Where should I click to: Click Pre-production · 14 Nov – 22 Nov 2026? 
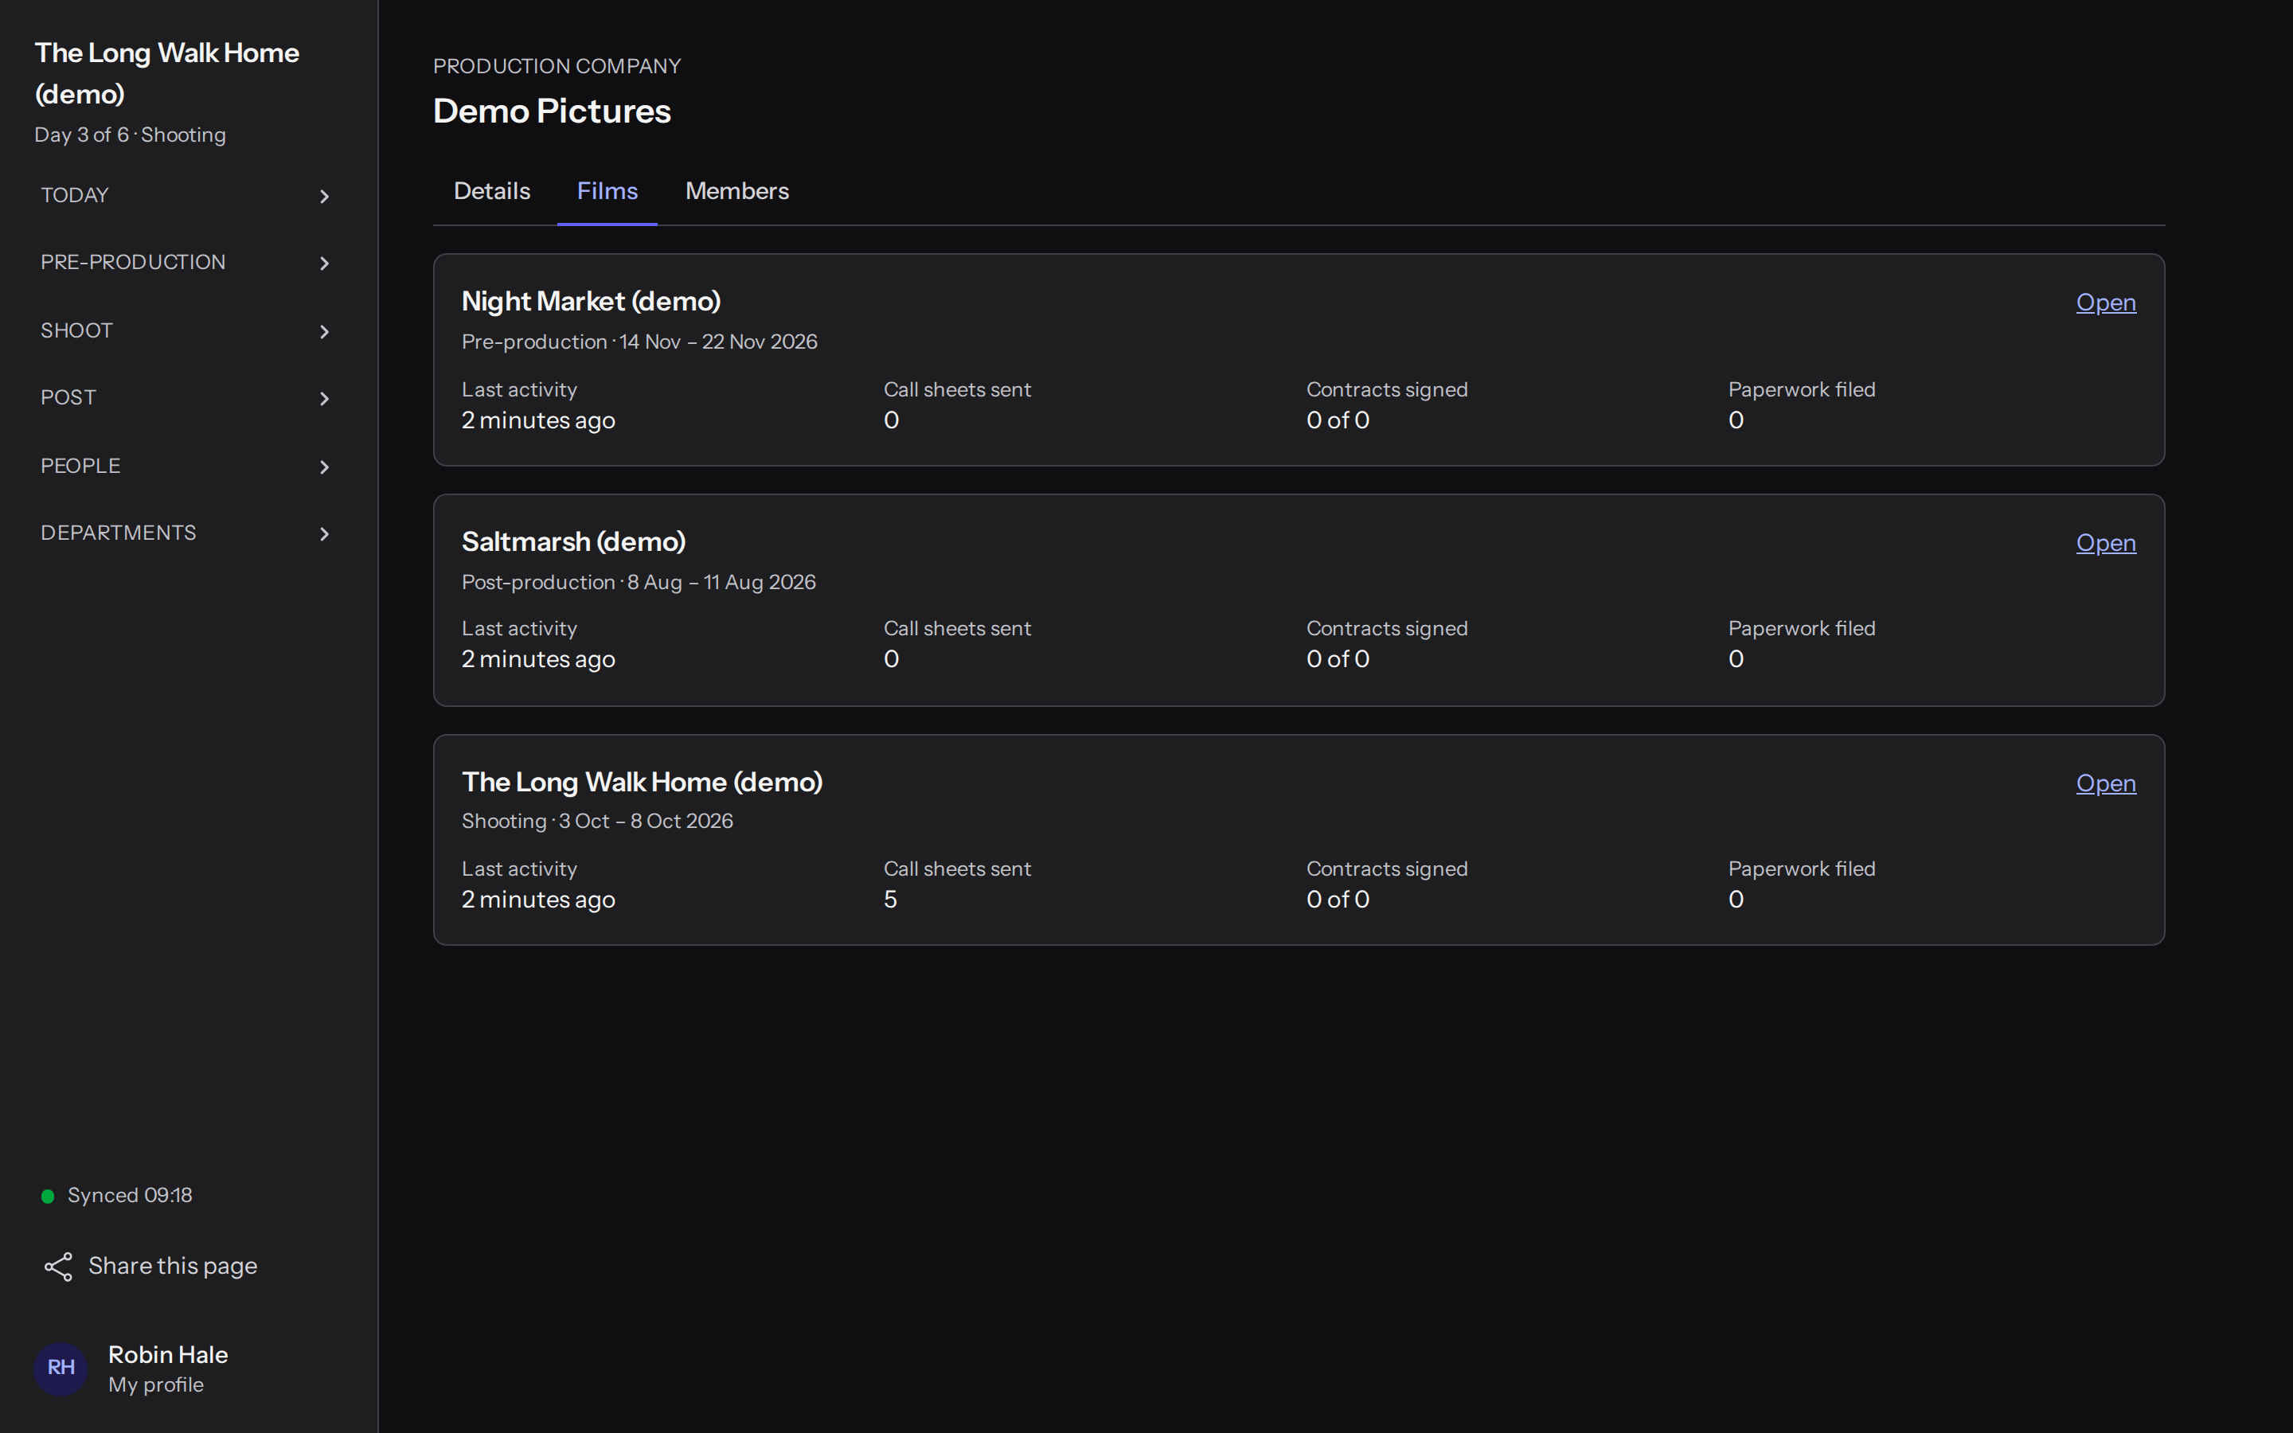tap(639, 342)
